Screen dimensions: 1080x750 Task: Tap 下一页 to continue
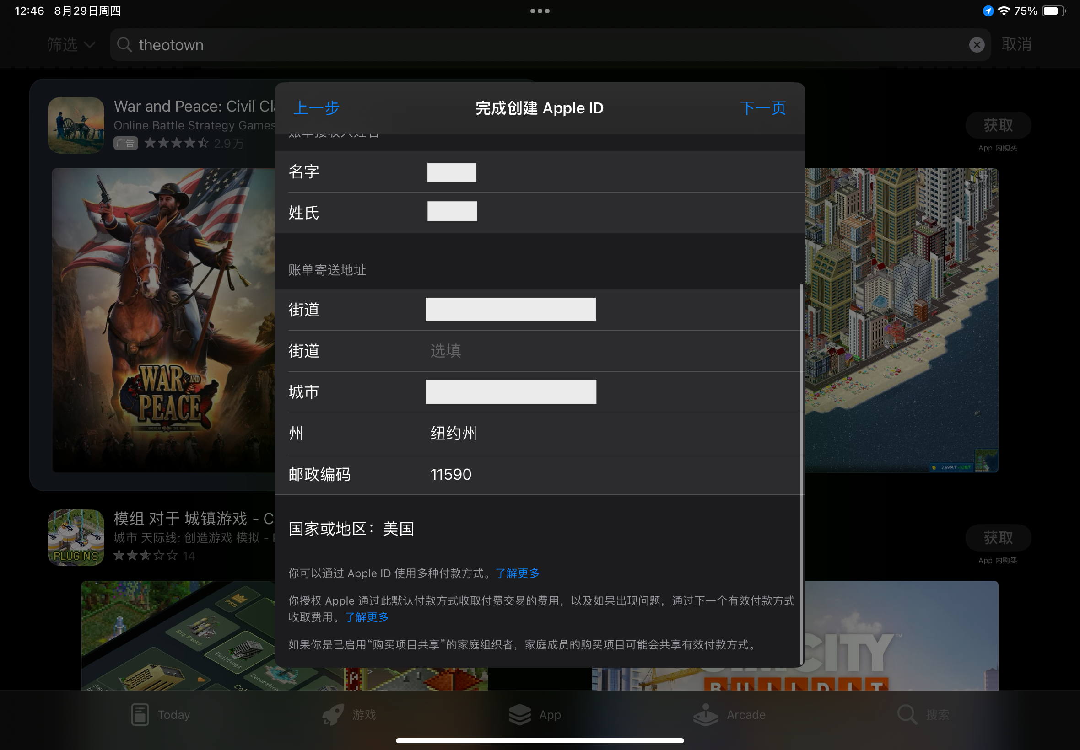pos(762,108)
